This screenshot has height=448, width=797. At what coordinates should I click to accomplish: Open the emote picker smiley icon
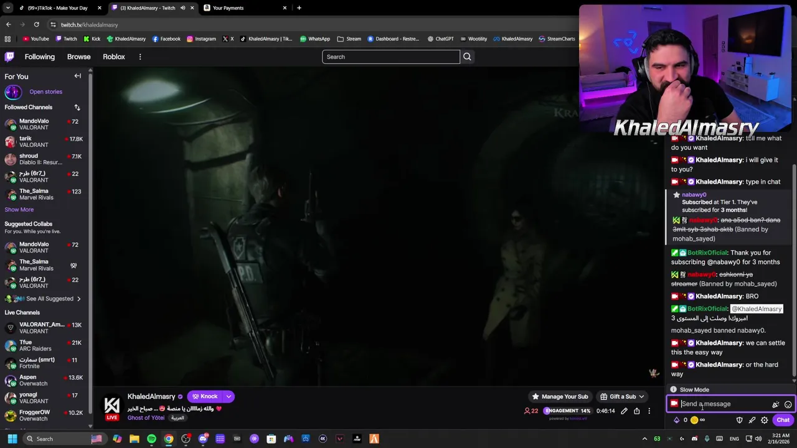[788, 404]
